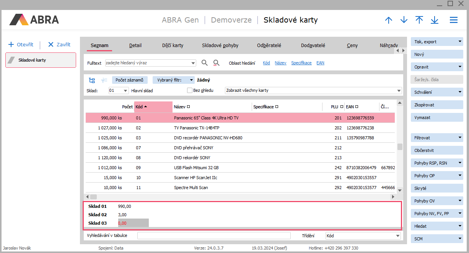Viewport: 469px width, 253px height.
Task: Open the Zobrazit všechny karty dropdown
Action: pos(399,91)
